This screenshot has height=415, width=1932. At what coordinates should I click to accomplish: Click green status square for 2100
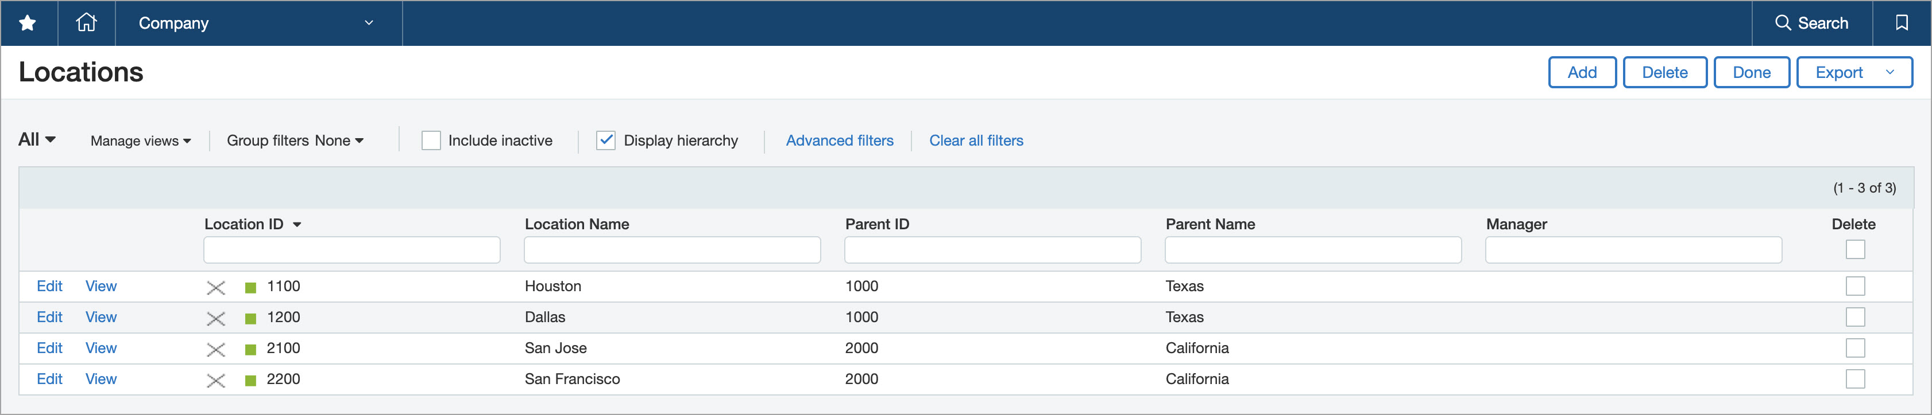[250, 349]
